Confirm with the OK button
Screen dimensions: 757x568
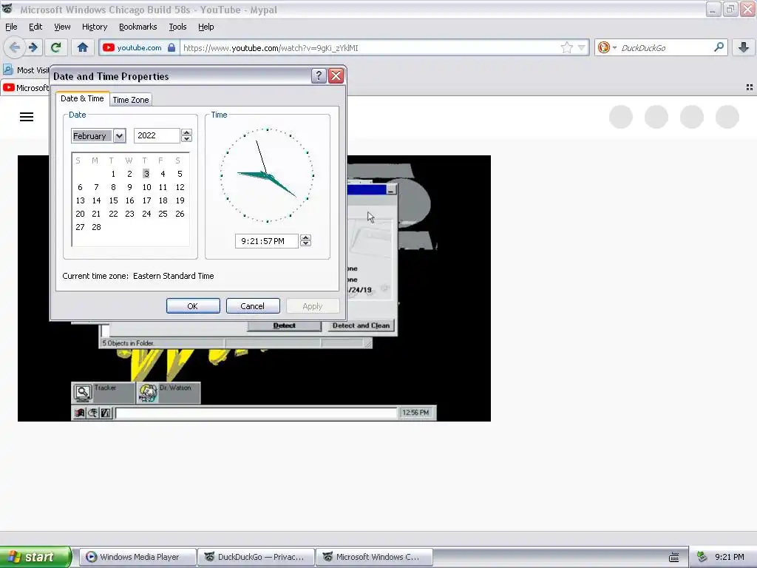click(193, 306)
